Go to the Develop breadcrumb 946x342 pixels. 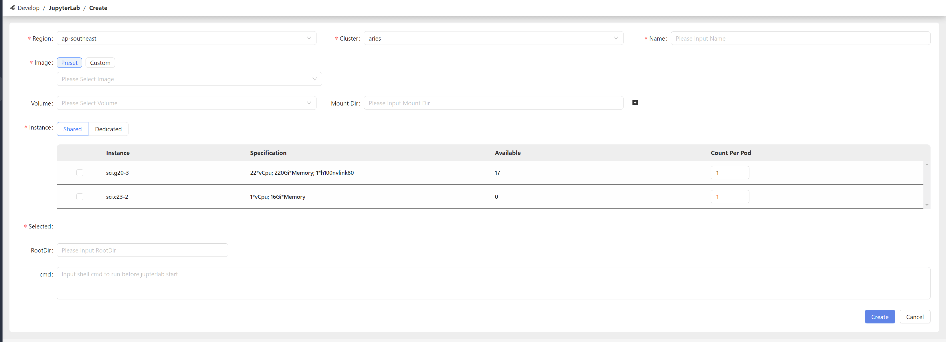(x=28, y=8)
